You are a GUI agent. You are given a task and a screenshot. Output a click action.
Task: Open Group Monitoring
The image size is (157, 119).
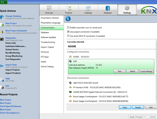pyautogui.click(x=14, y=56)
